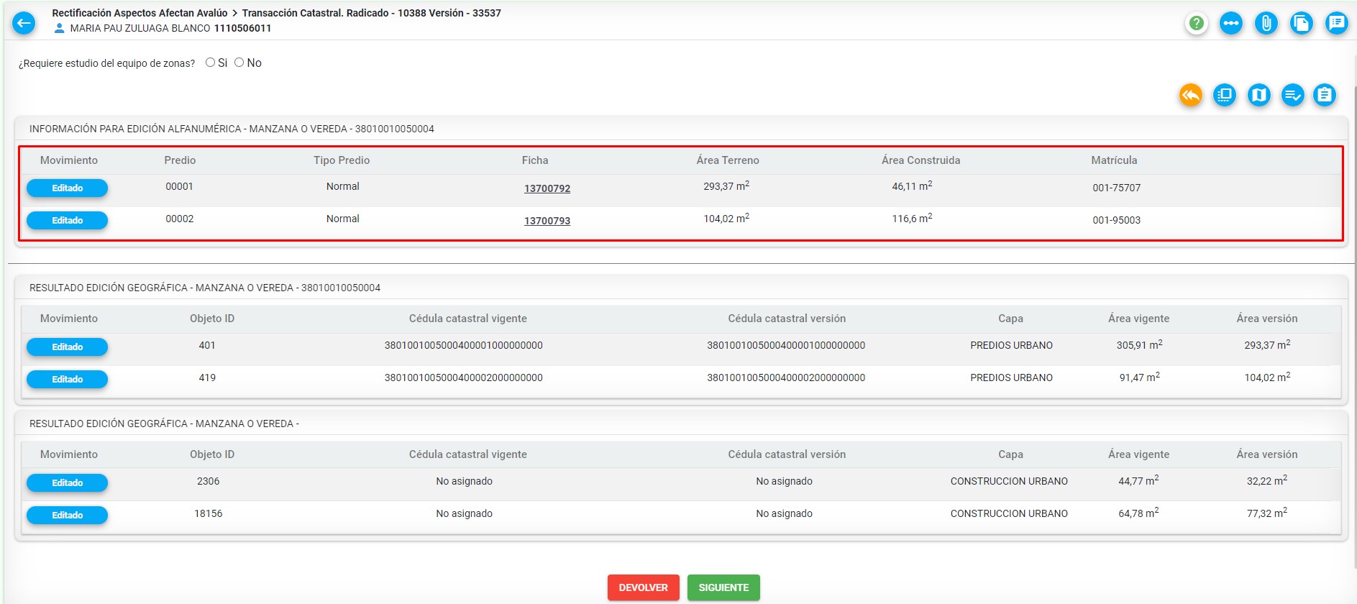Screen dimensions: 1357x604
Task: Click área vigente value 305,91 m²
Action: [x=1139, y=344]
